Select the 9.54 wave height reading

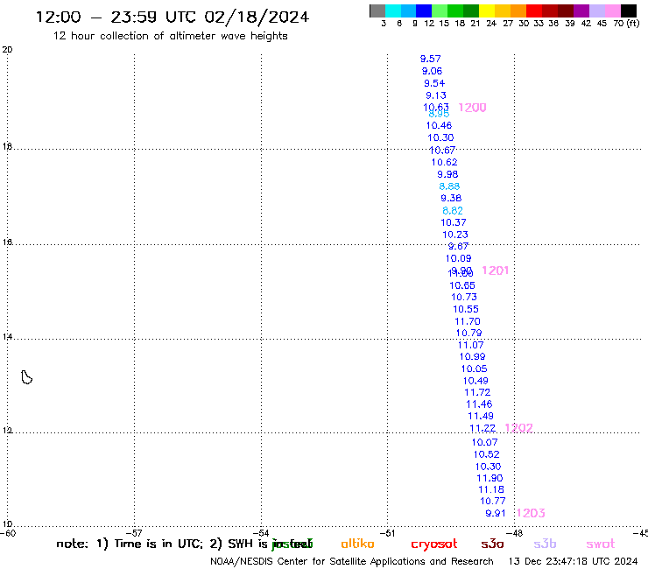pyautogui.click(x=434, y=83)
